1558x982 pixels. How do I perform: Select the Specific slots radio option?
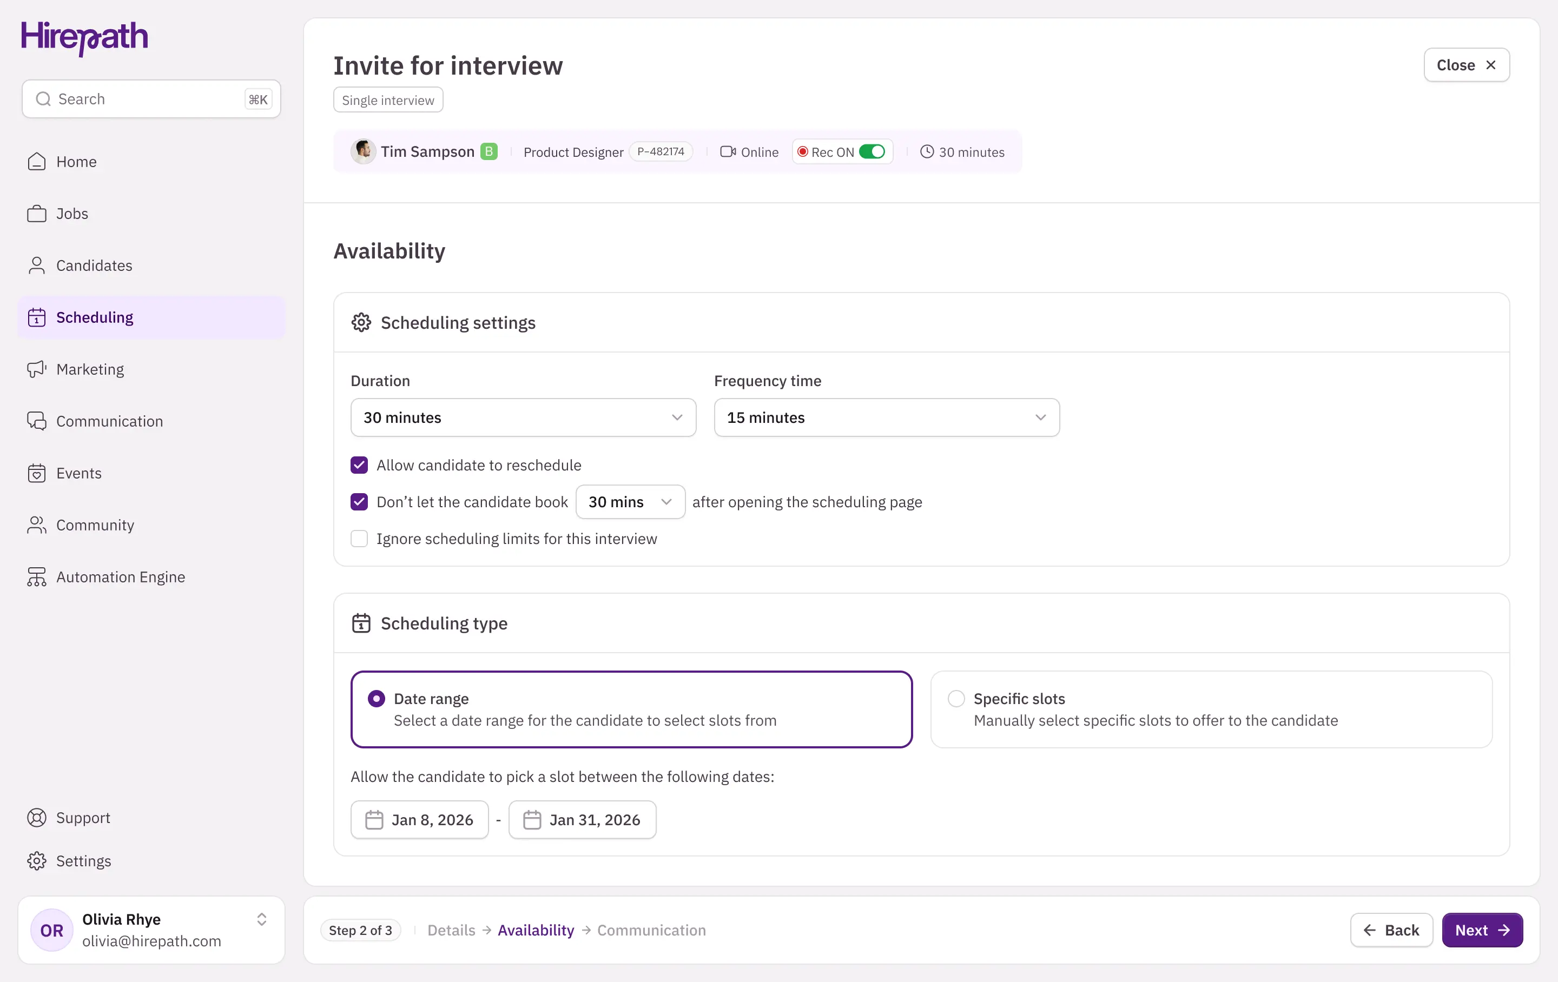coord(956,699)
